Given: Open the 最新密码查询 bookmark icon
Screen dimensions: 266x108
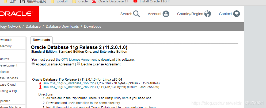Looking at the screenshot, I should 22,2.
